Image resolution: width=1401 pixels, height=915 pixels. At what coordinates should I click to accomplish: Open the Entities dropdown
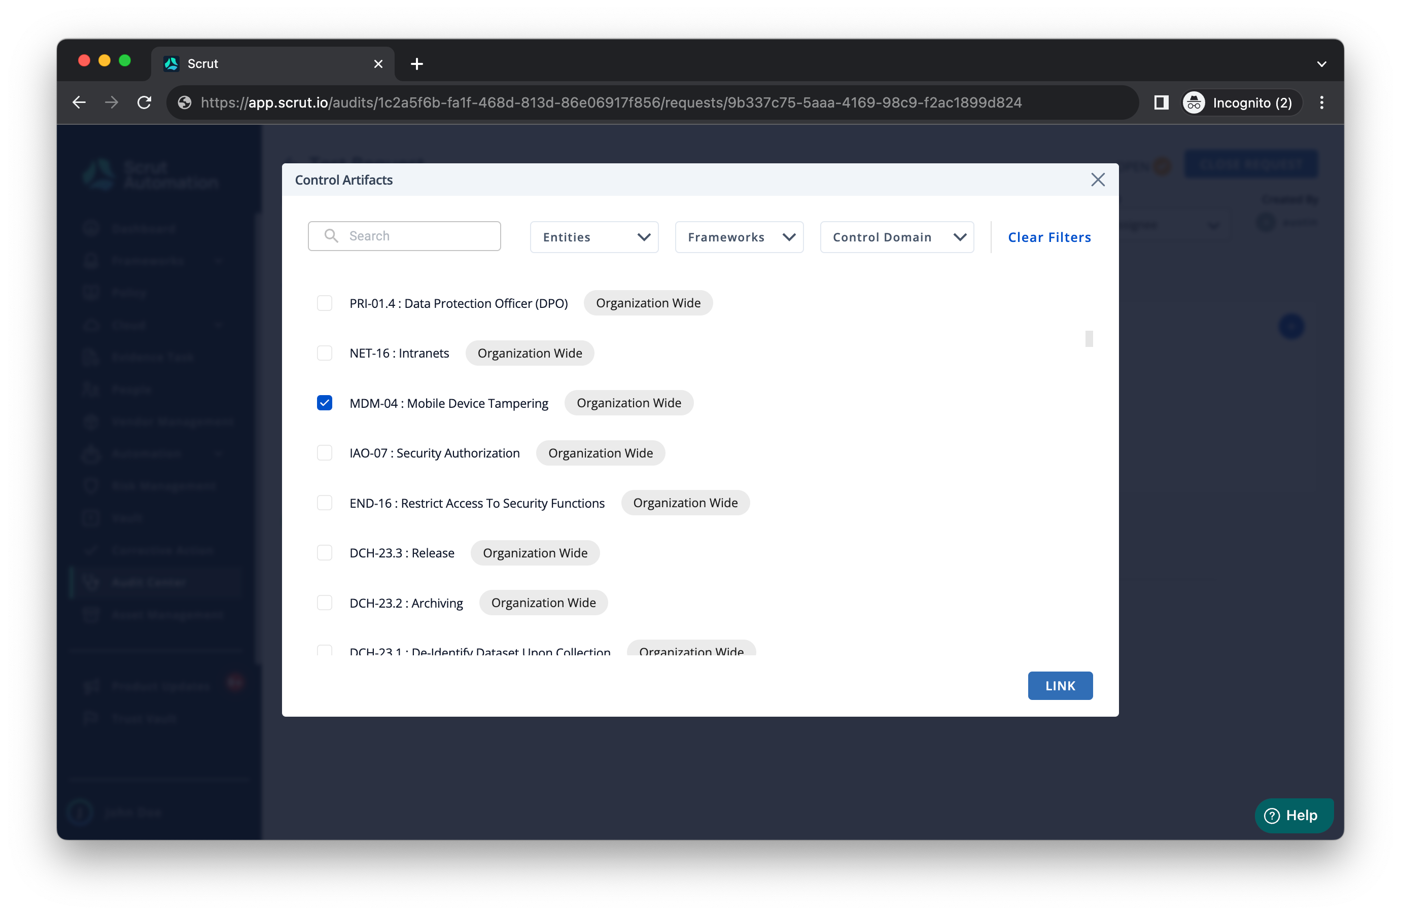pos(594,237)
